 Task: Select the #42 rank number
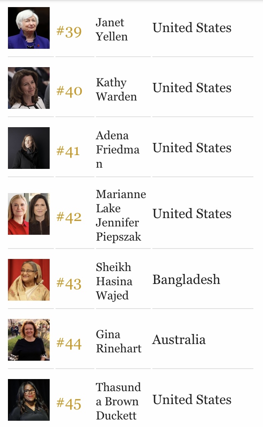(69, 217)
